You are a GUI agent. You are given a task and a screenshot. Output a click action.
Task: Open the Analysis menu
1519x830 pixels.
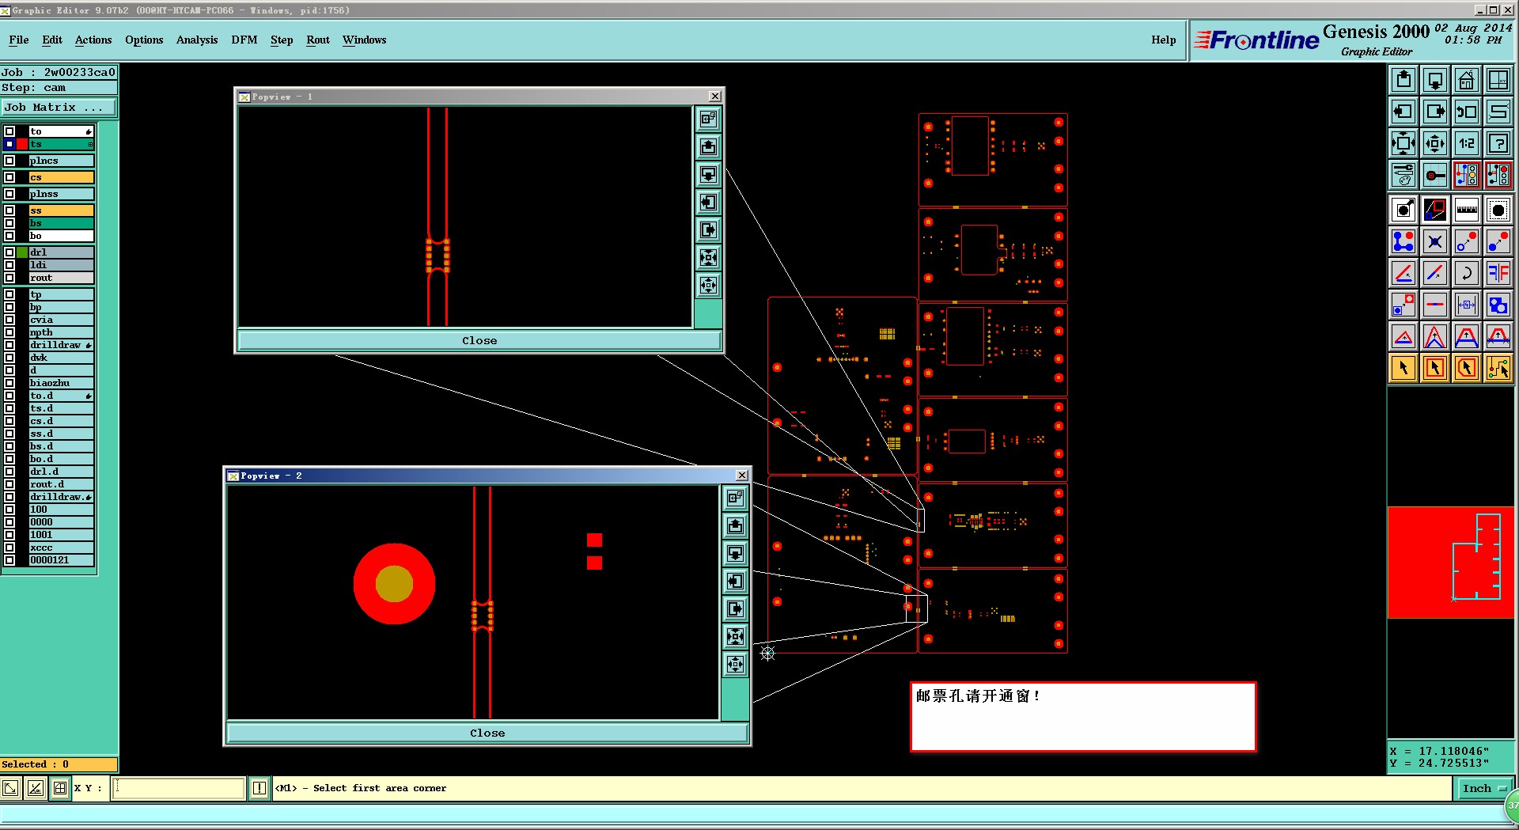197,40
